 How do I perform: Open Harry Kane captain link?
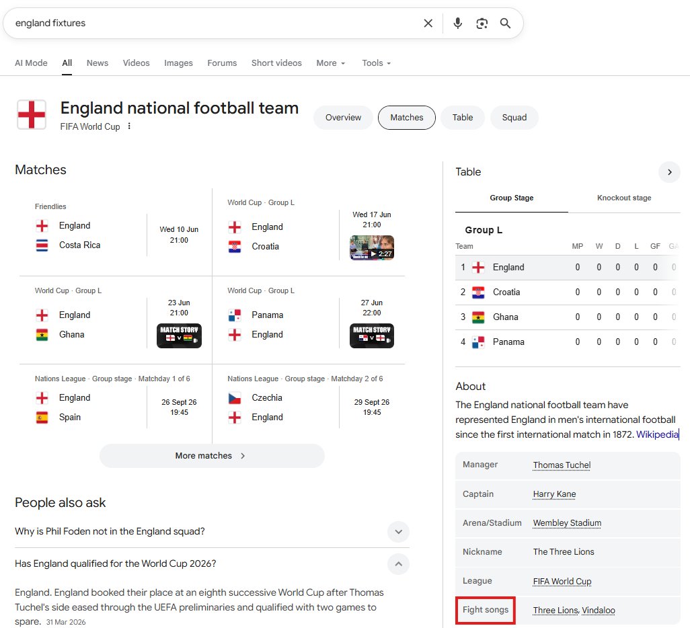pyautogui.click(x=554, y=494)
